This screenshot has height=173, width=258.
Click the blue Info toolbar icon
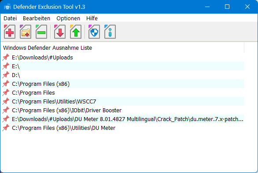110,32
